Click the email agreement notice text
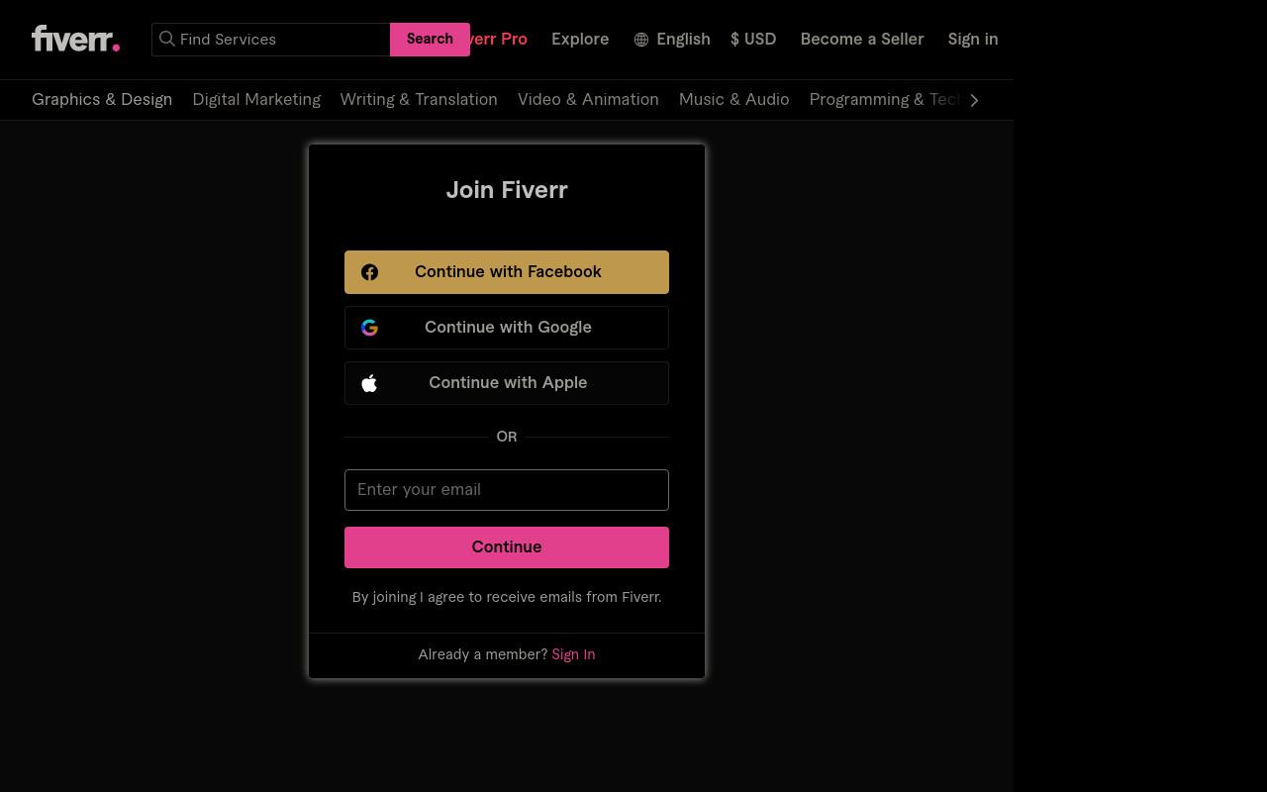 [507, 597]
